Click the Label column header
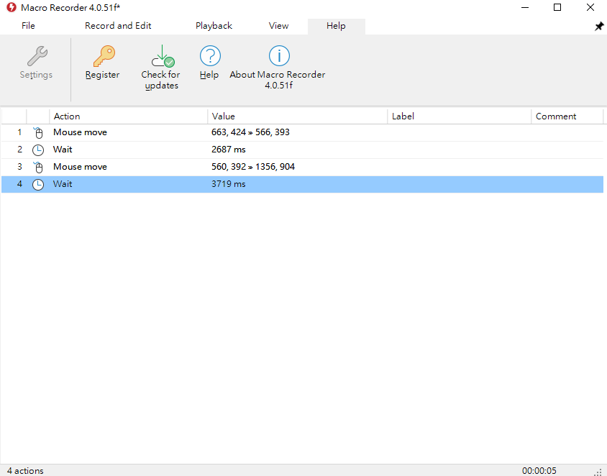 (x=459, y=116)
